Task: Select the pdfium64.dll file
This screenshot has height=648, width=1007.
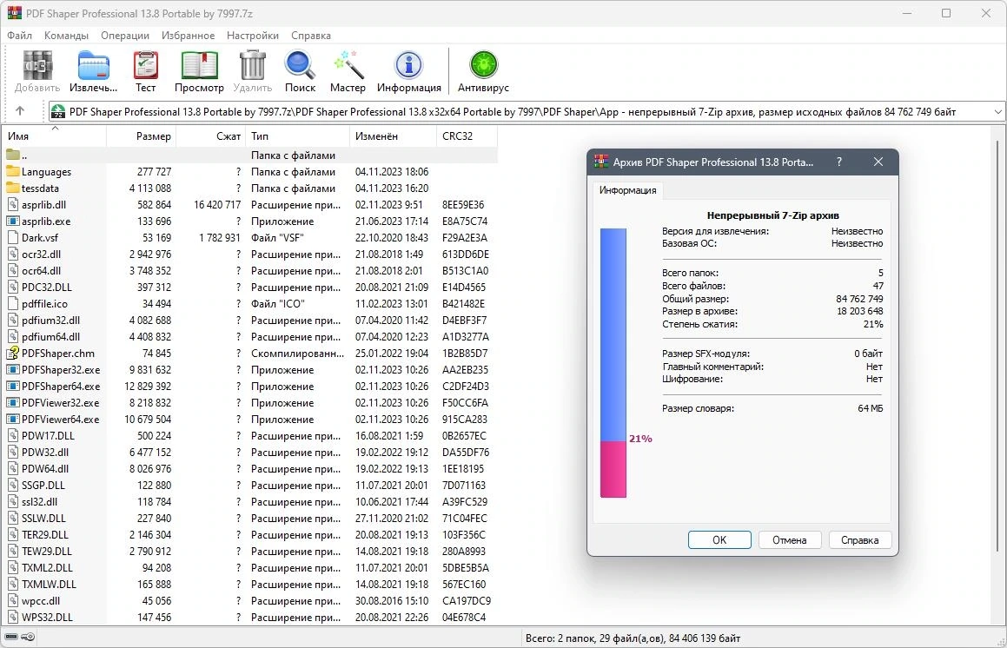Action: [x=50, y=336]
